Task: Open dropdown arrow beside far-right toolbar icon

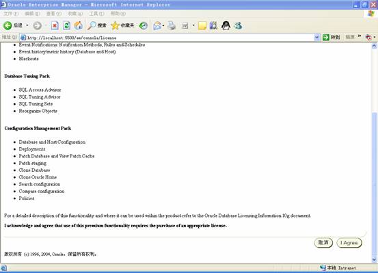Action: point(375,37)
